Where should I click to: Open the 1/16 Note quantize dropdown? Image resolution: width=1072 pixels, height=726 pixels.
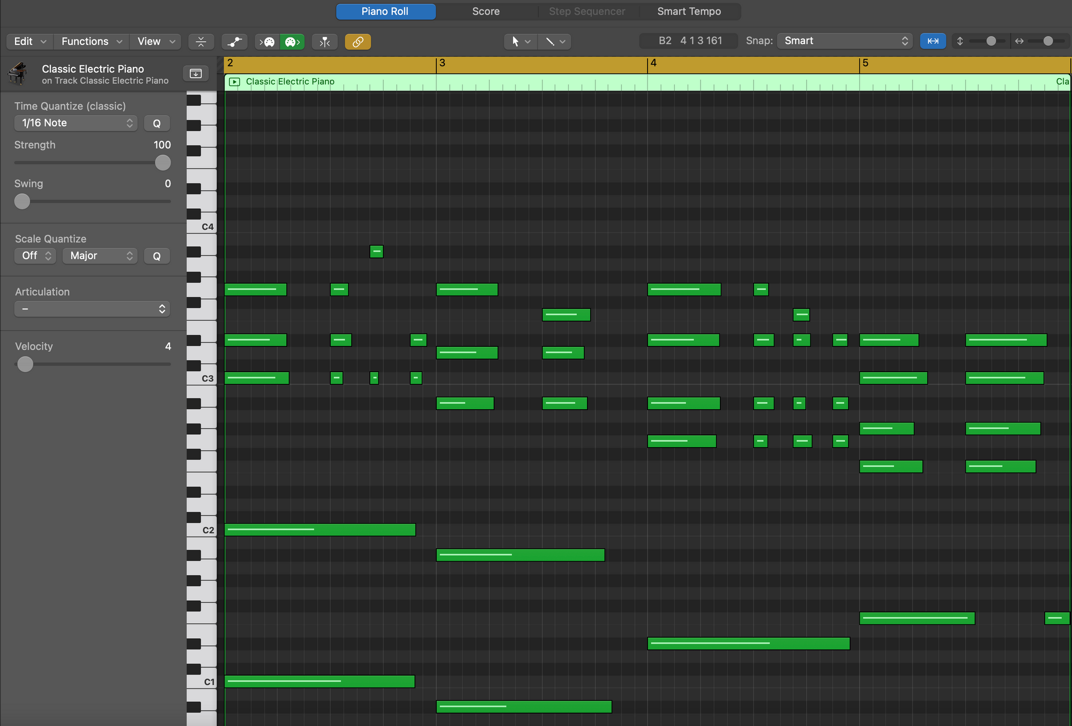tap(76, 123)
